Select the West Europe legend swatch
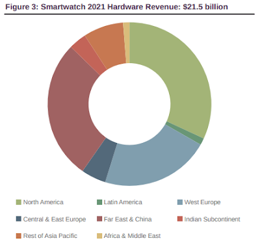The image size is (260, 245). tap(180, 202)
